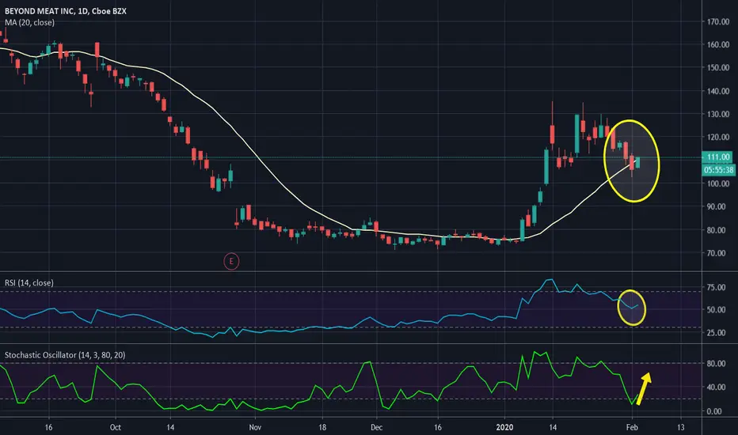Click the 'Feb' date axis label

point(632,427)
